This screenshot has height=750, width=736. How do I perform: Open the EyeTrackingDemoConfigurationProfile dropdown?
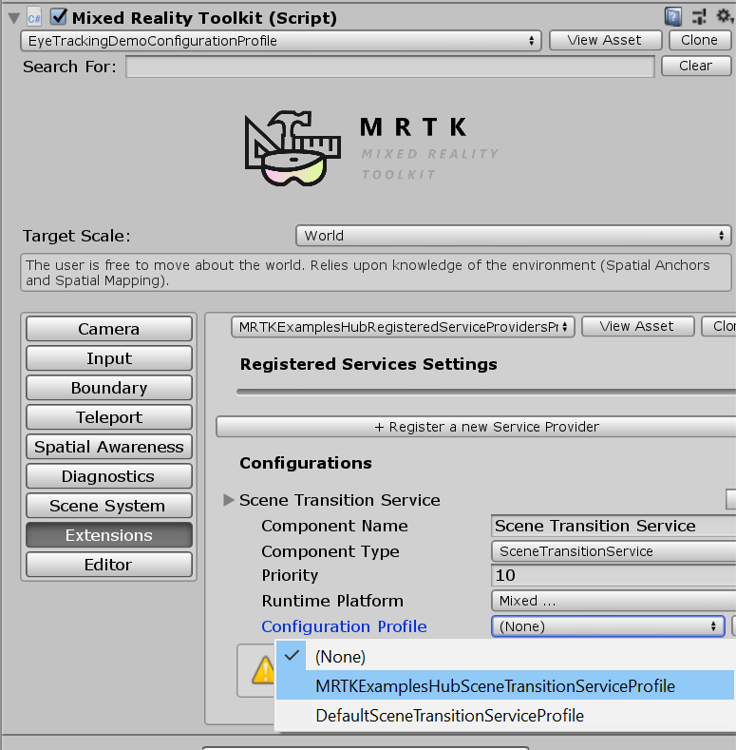click(281, 41)
